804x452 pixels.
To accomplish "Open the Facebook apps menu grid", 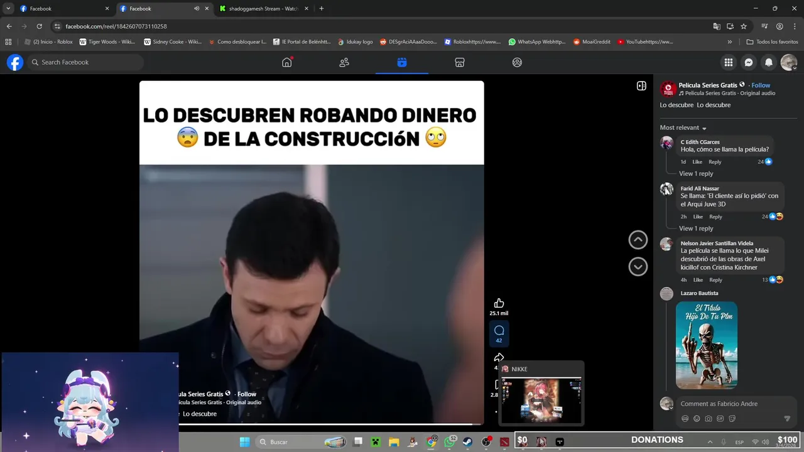I will coord(729,62).
